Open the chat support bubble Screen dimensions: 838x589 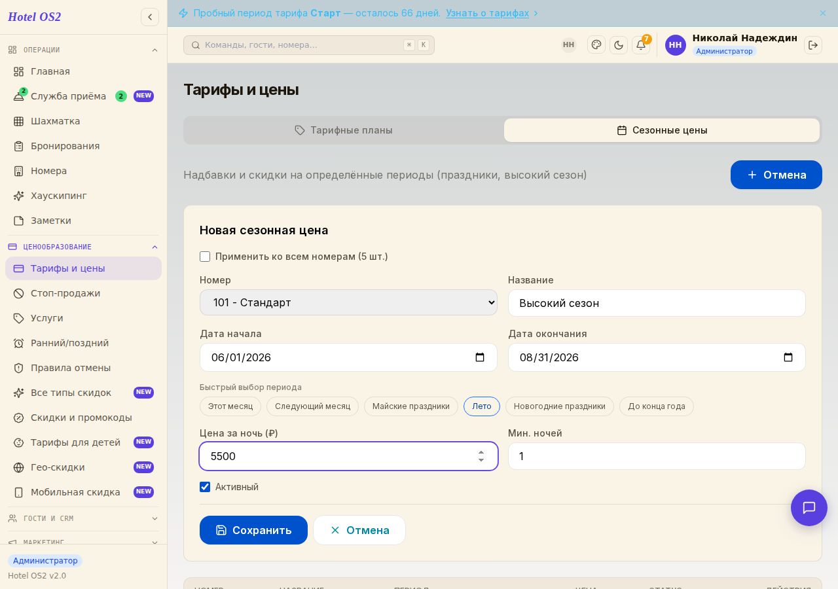(x=809, y=508)
